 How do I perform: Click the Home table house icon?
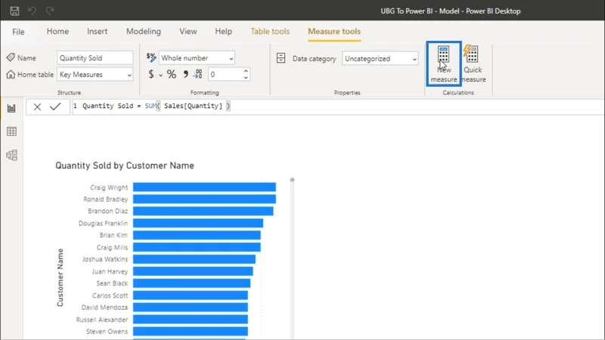[11, 74]
